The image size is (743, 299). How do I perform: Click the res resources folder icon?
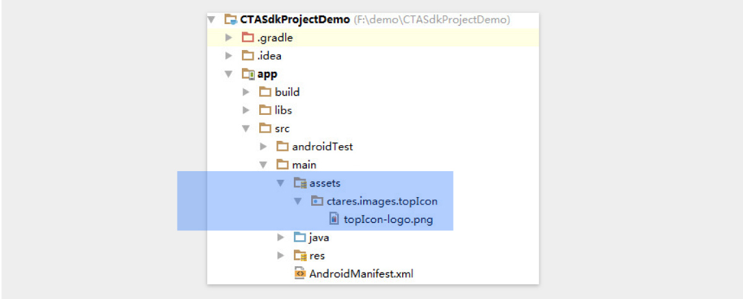[300, 255]
